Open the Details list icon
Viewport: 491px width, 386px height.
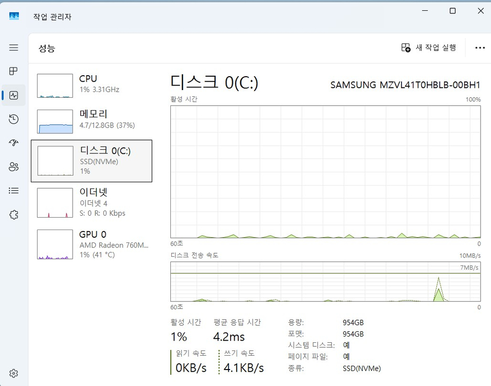14,190
